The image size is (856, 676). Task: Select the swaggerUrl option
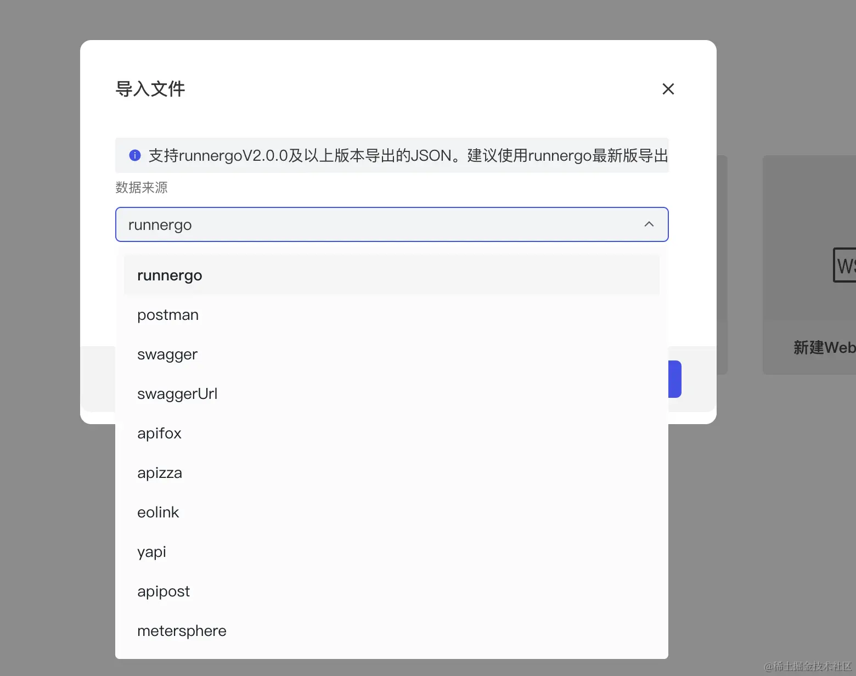click(392, 394)
